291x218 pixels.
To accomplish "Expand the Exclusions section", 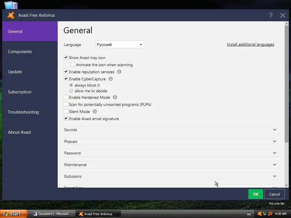I will click(x=171, y=176).
